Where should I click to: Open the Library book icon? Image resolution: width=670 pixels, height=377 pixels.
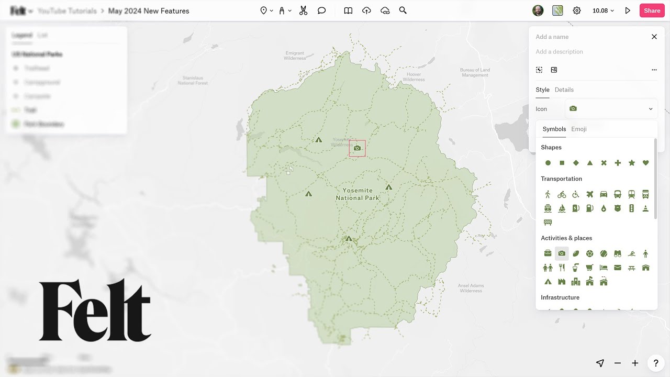[x=348, y=10]
